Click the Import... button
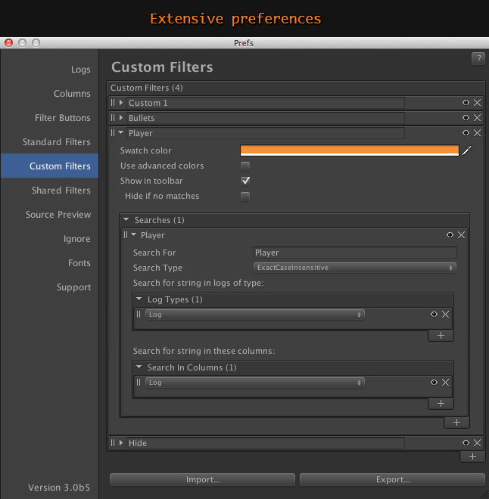This screenshot has height=499, width=489. [x=202, y=479]
